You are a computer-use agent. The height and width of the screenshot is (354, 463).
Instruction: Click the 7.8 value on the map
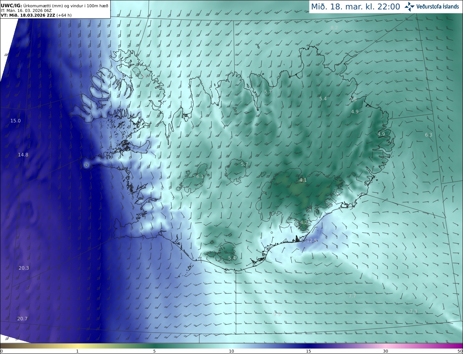pos(353,99)
